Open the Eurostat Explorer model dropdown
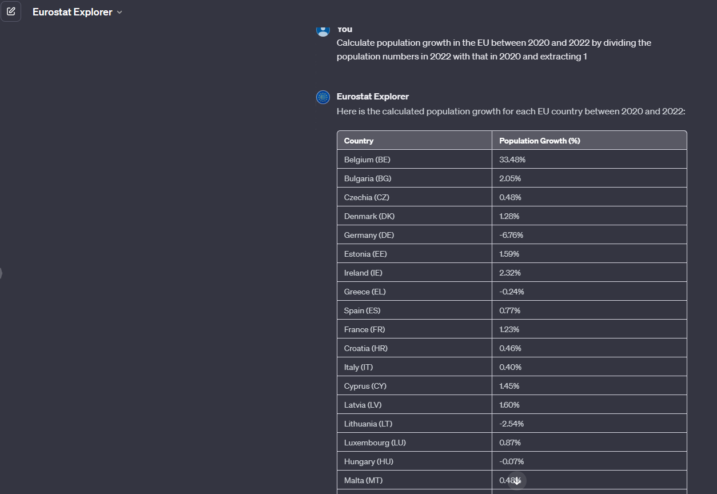The height and width of the screenshot is (494, 717). coord(77,12)
